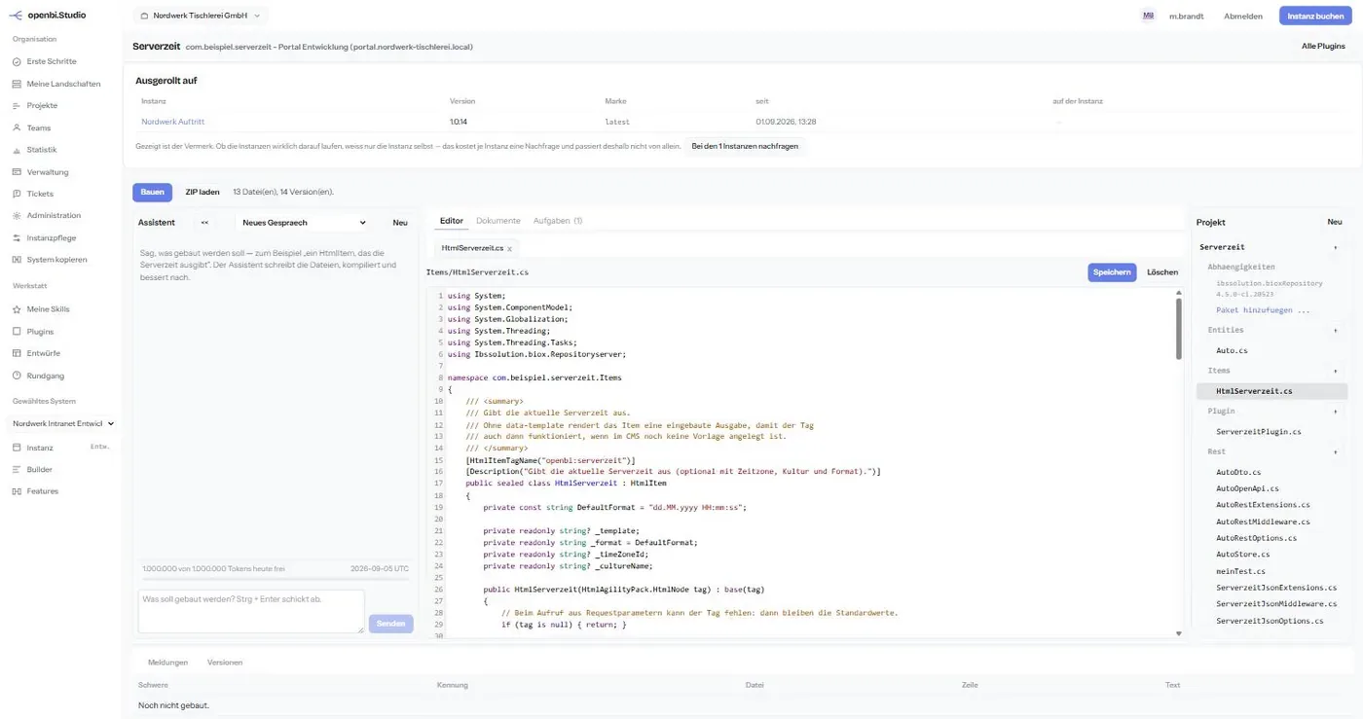This screenshot has width=1363, height=719.
Task: Click the Was soll gebaut werden input
Action: (x=251, y=611)
